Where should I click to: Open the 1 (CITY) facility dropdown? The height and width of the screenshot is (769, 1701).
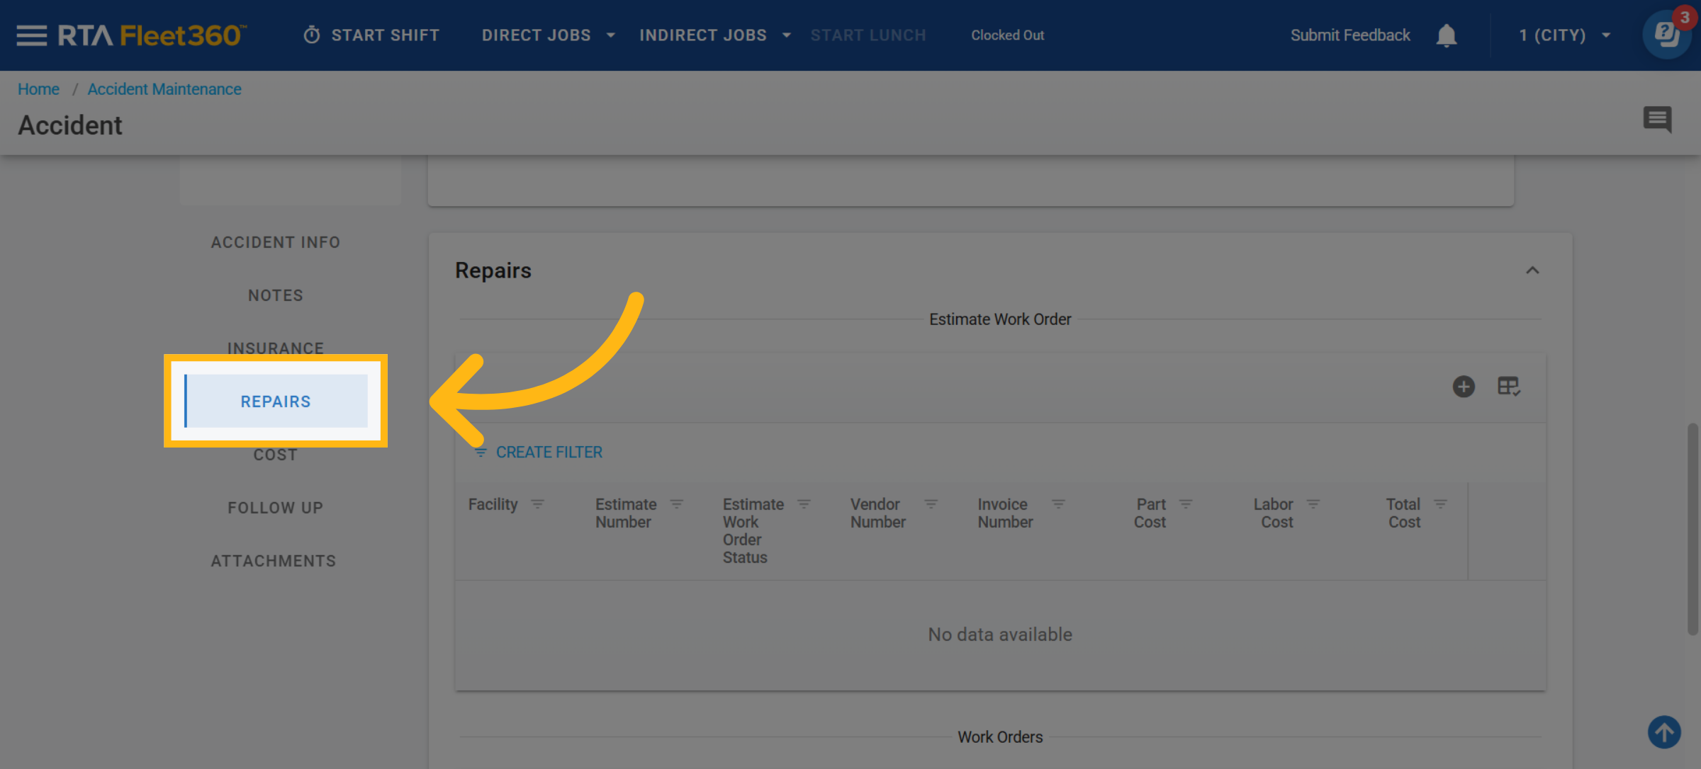tap(1564, 35)
